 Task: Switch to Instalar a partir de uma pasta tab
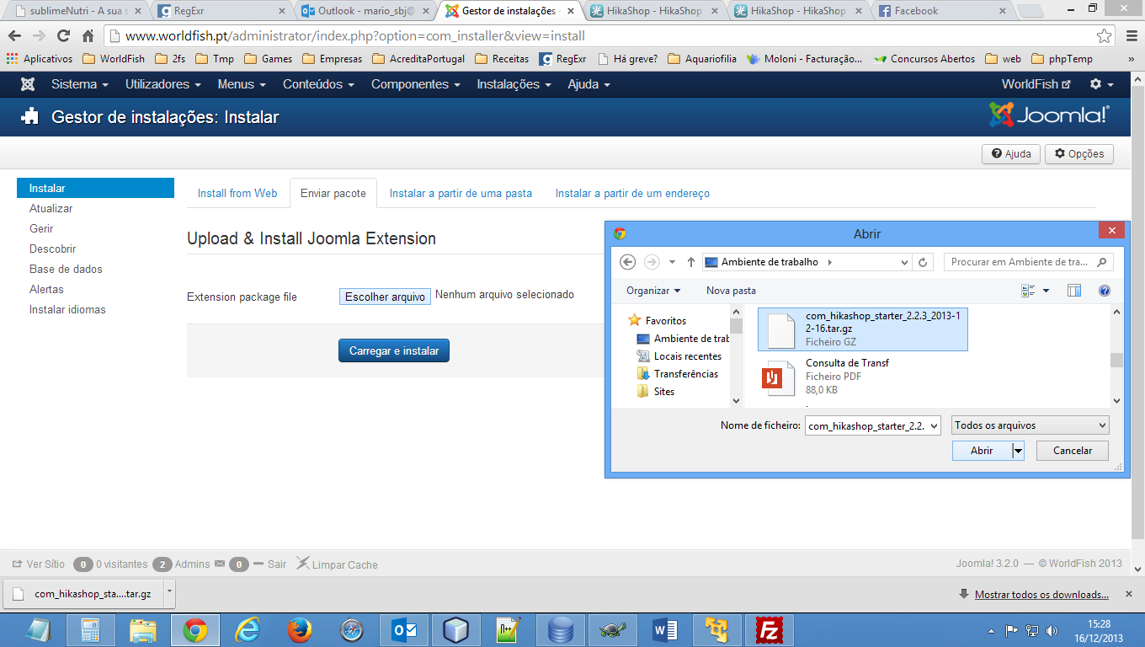[461, 193]
